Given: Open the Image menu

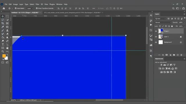Looking at the screenshot, I should click(x=15, y=4).
